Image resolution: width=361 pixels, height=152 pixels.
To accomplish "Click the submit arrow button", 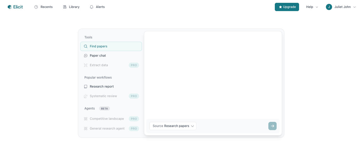I will click(272, 126).
